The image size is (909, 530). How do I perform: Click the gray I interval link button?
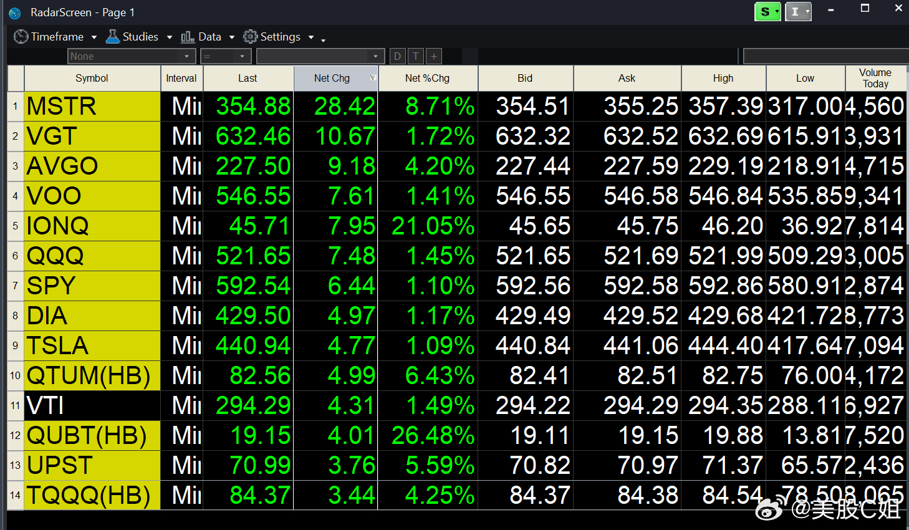click(795, 12)
